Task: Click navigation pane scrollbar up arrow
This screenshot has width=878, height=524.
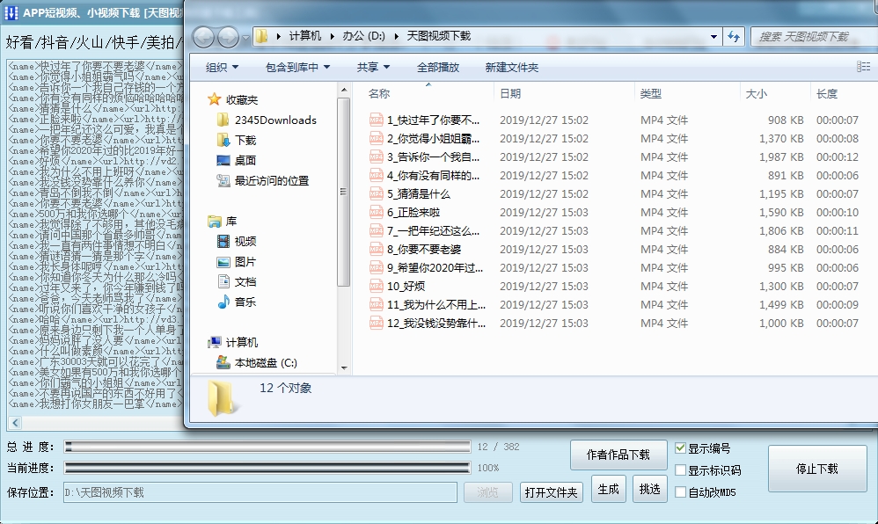Action: 344,91
